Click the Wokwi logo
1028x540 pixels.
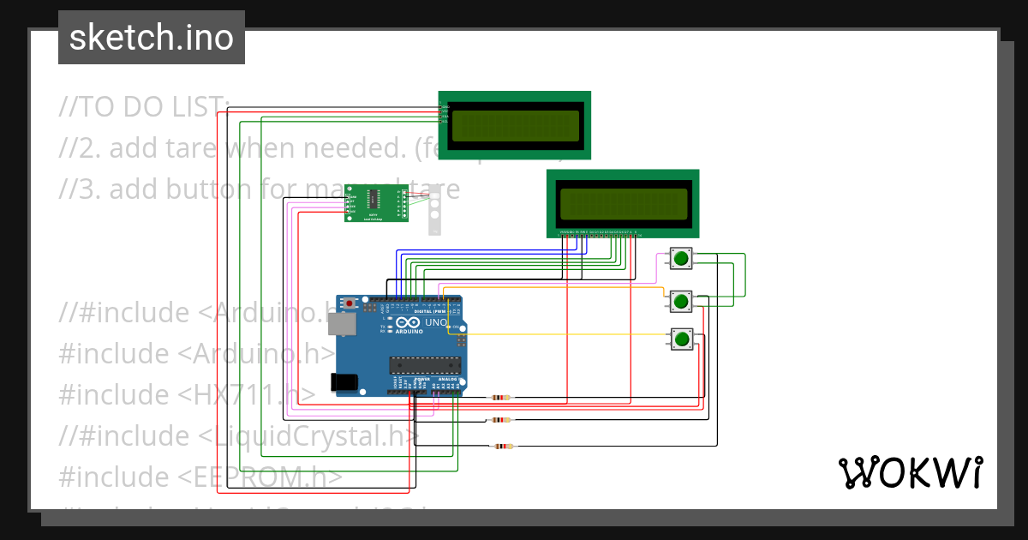(x=911, y=472)
